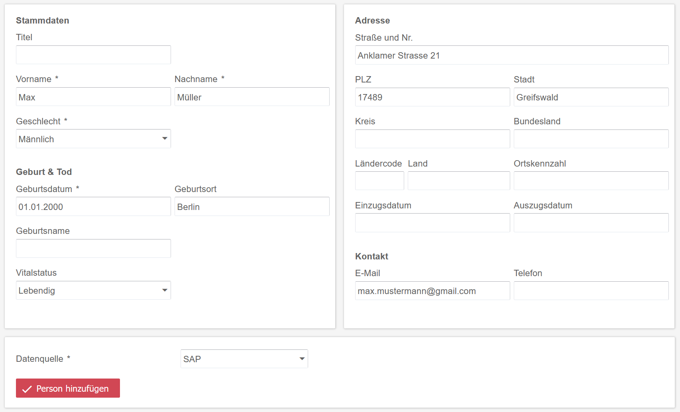The height and width of the screenshot is (412, 680).
Task: Click the Datenquelle label
Action: [x=39, y=359]
